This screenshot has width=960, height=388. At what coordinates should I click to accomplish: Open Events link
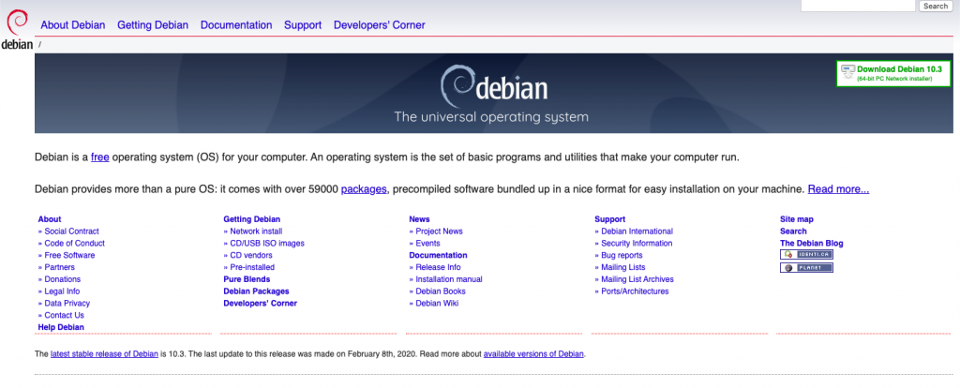click(x=427, y=243)
